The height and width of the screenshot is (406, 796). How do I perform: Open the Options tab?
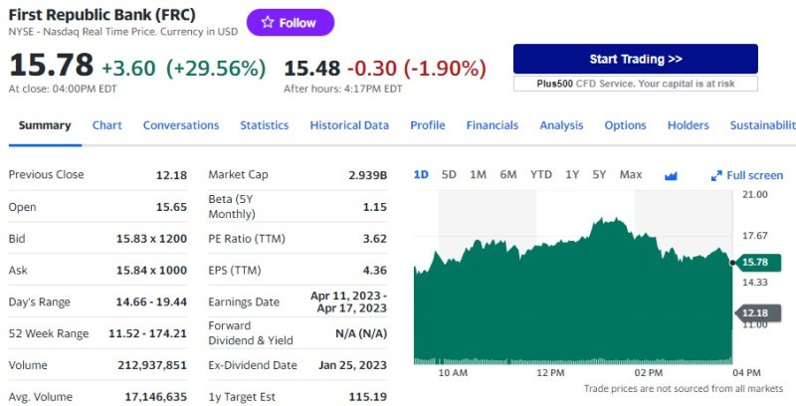[x=625, y=125]
